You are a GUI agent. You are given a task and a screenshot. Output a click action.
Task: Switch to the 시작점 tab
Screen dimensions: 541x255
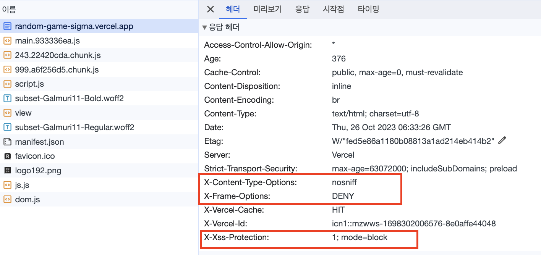coord(333,9)
